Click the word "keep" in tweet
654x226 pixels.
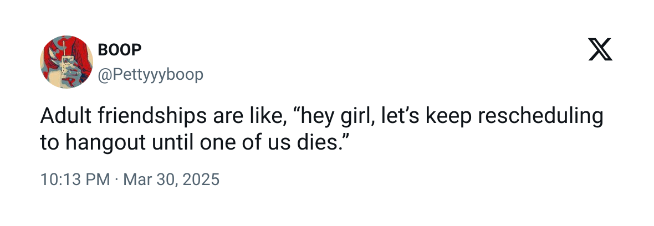[x=446, y=117]
